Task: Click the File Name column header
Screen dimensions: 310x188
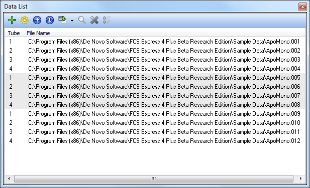Action: point(164,33)
